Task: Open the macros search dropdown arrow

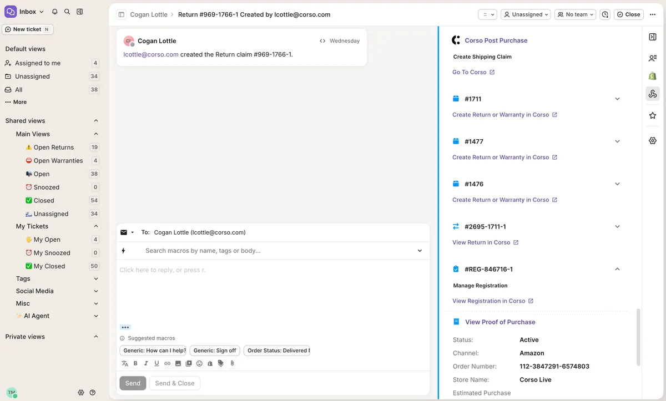Action: pyautogui.click(x=420, y=251)
